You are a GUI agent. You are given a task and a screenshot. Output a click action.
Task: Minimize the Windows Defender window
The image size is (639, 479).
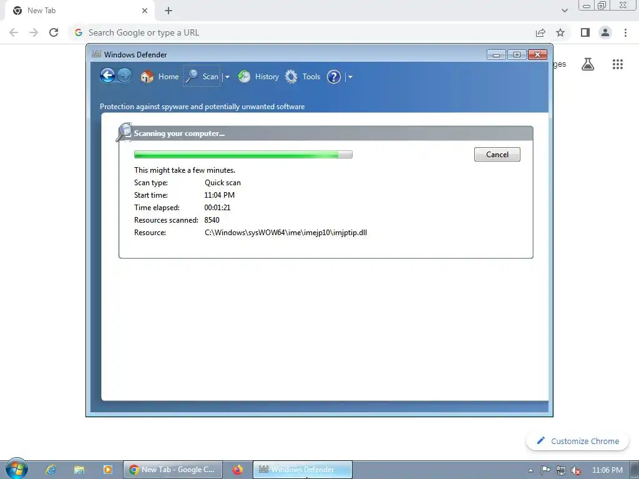click(x=496, y=55)
